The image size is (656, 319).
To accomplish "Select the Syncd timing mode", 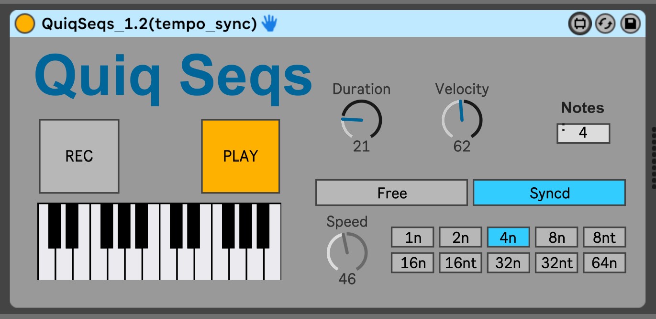I will coord(549,193).
